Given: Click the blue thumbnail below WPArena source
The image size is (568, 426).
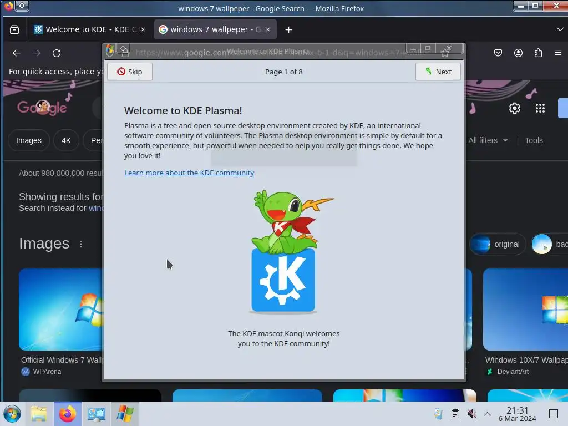Looking at the screenshot, I should 90,395.
